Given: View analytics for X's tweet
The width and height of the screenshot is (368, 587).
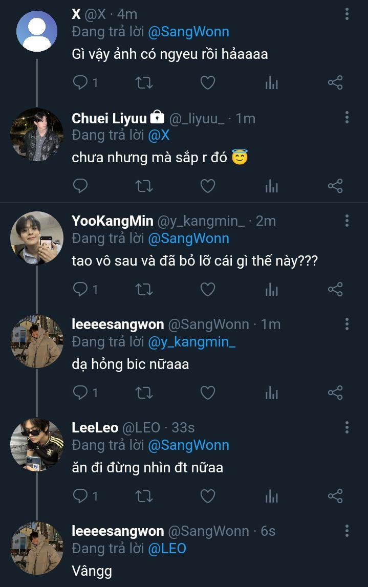Looking at the screenshot, I should point(271,82).
